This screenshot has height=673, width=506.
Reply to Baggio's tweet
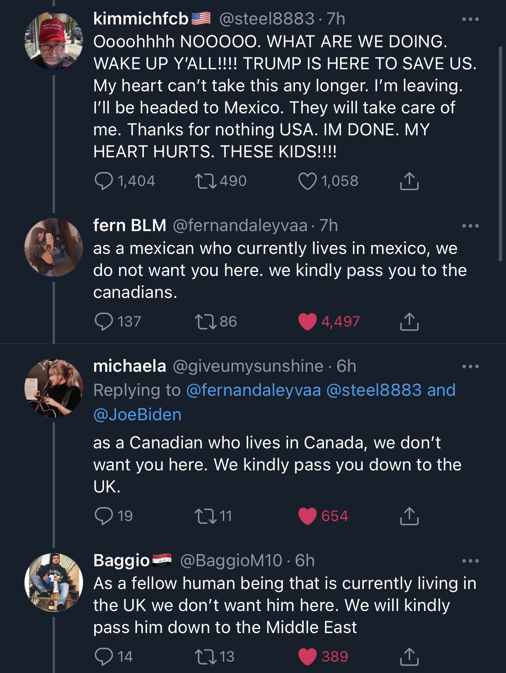pos(104,656)
